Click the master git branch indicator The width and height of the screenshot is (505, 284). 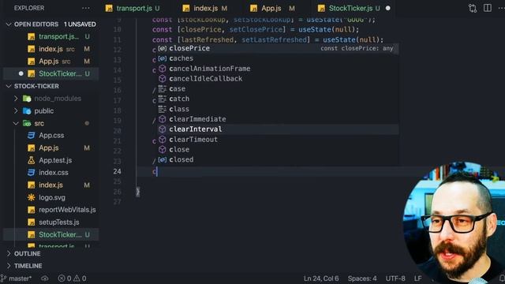[x=17, y=278]
